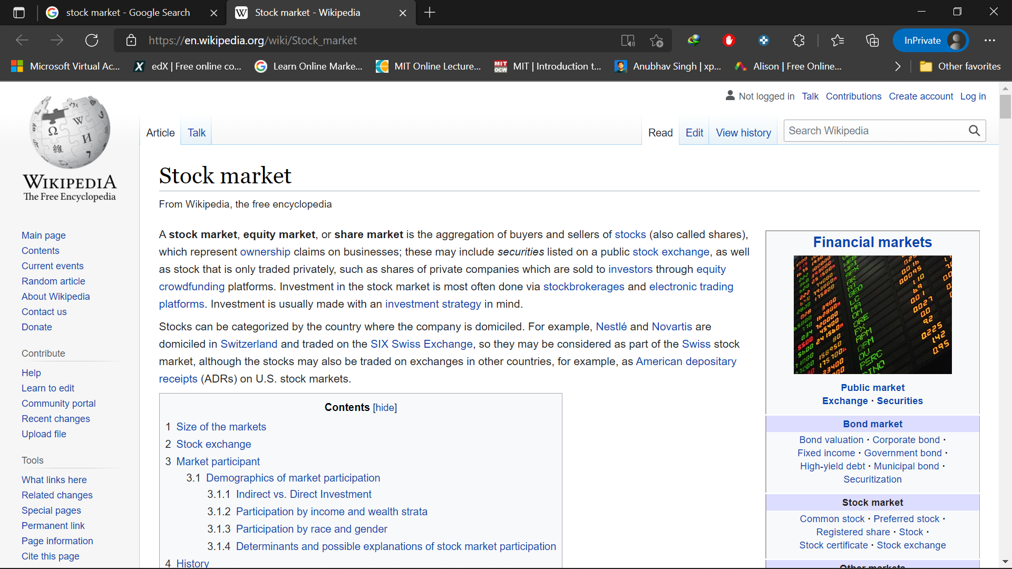This screenshot has width=1012, height=569.
Task: Open the Create account link
Action: 921,96
